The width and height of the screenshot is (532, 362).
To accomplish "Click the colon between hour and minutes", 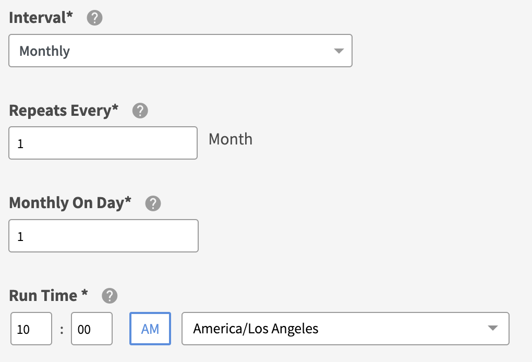I will [x=62, y=329].
